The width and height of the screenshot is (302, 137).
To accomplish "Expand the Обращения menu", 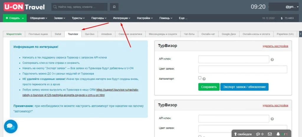I will tap(39, 18).
